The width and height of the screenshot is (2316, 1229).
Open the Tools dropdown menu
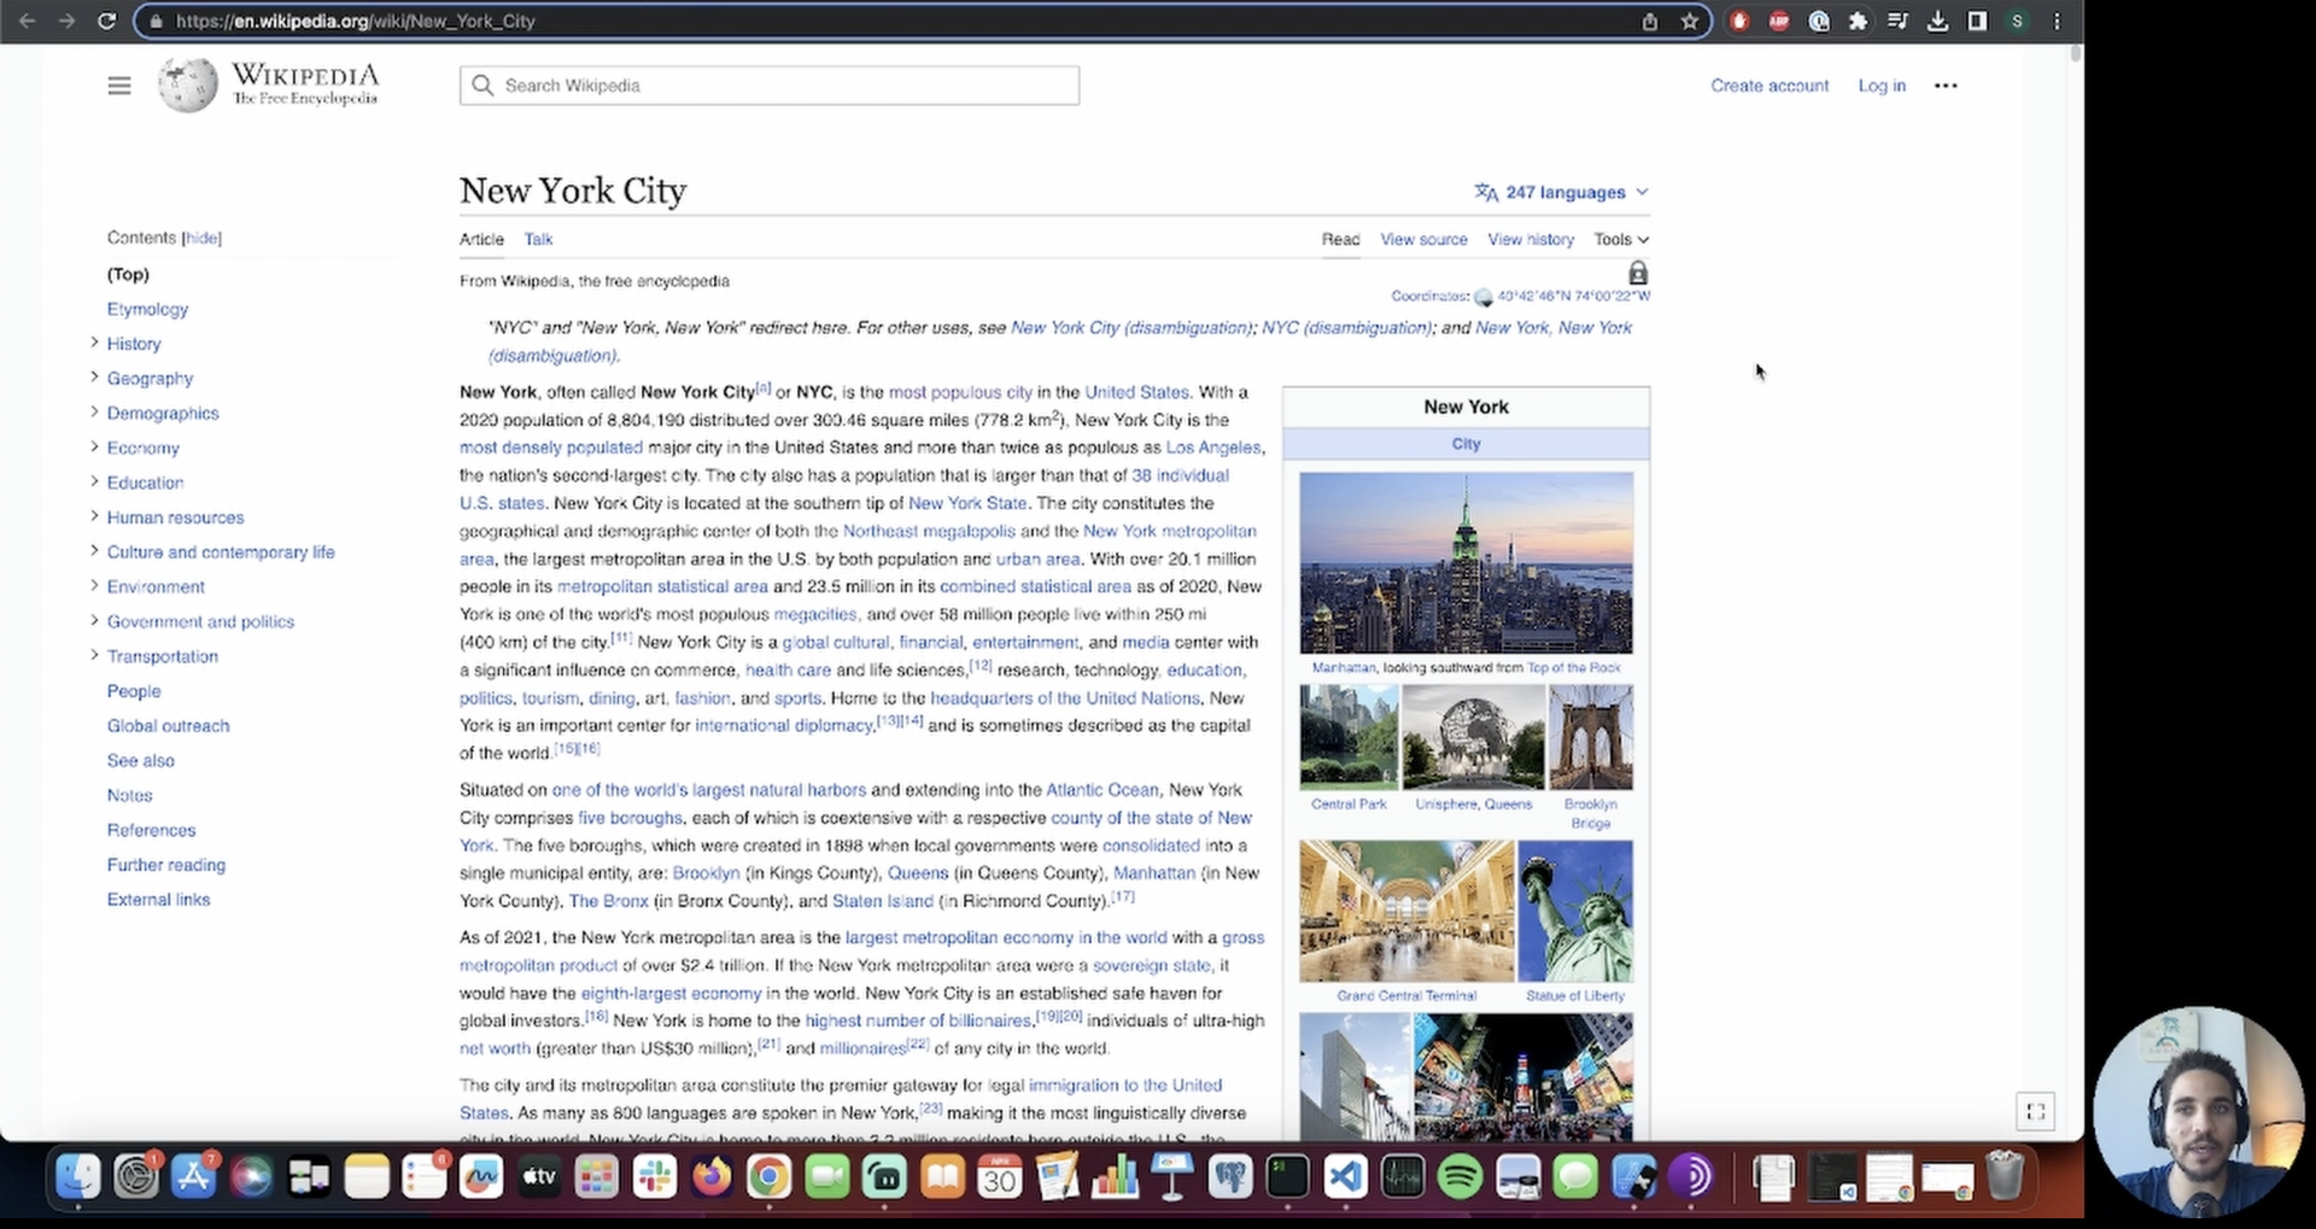(x=1621, y=239)
